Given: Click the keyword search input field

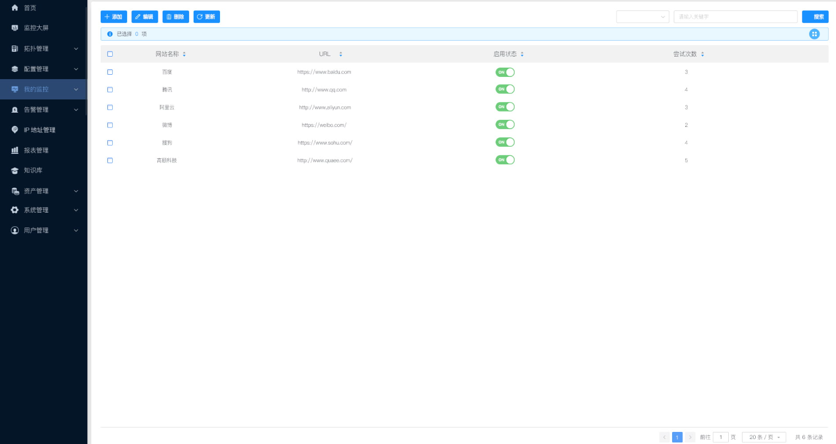Looking at the screenshot, I should (x=735, y=17).
